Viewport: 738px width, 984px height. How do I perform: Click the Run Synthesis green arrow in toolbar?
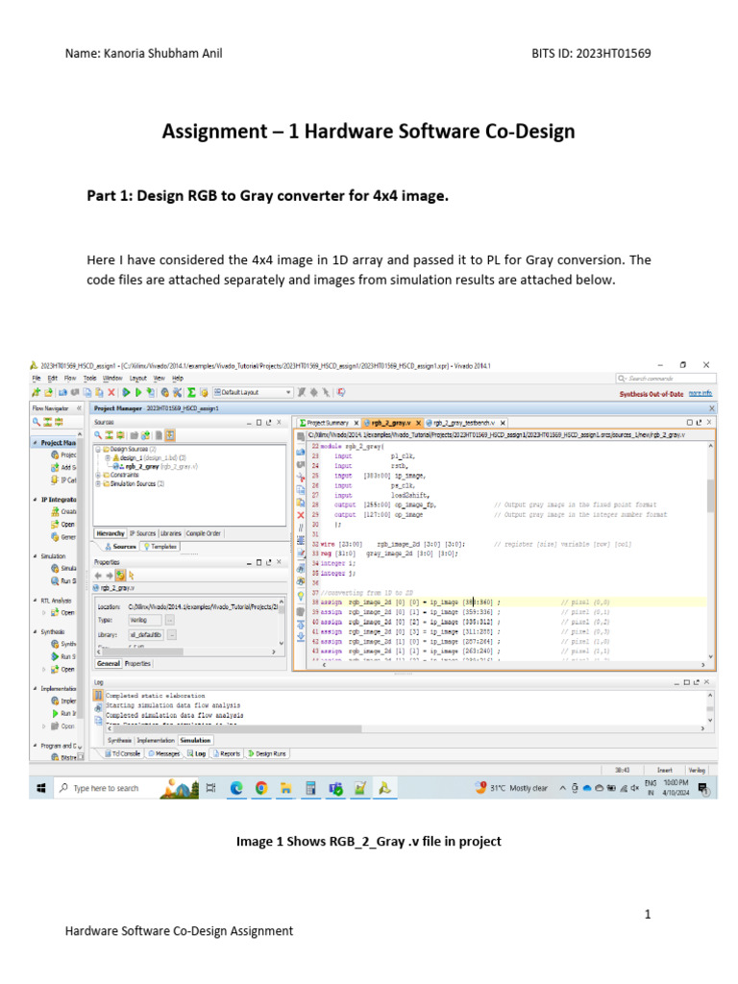point(126,392)
